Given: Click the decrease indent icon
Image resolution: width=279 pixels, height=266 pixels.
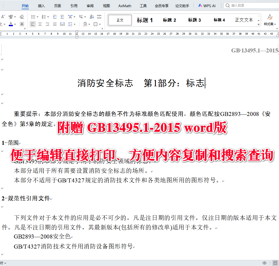Looking at the screenshot, I should click(x=54, y=16).
